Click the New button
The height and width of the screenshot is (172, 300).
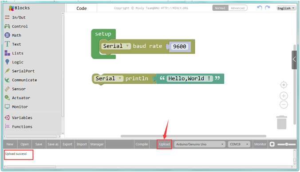[x=10, y=144]
